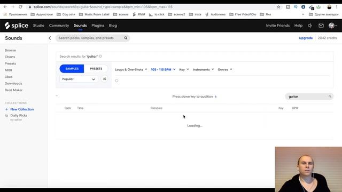Open to.click bookmark

(157, 14)
